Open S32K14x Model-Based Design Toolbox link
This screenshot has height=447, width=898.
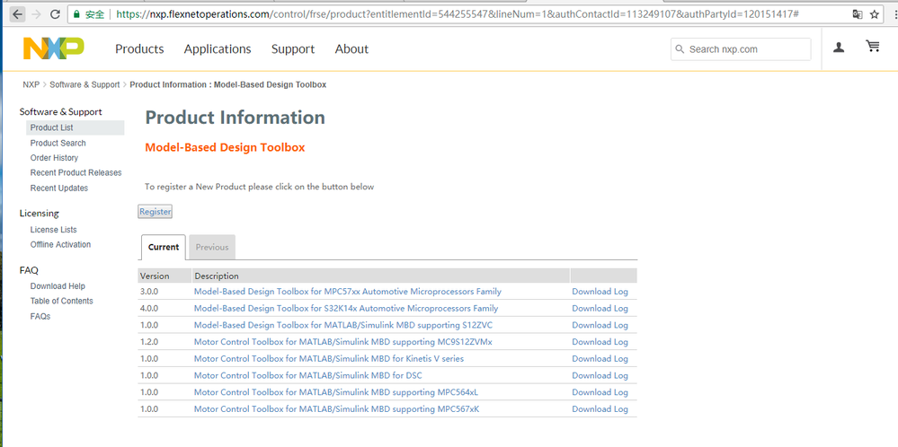[346, 308]
